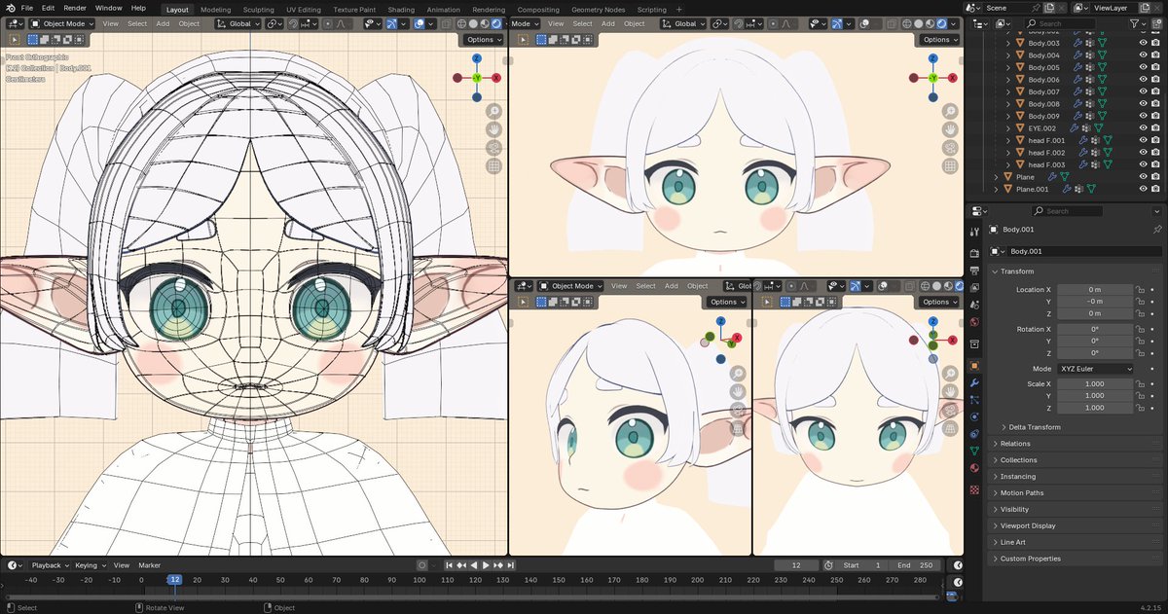Open the Playback popover in timeline
The image size is (1168, 614).
(50, 565)
